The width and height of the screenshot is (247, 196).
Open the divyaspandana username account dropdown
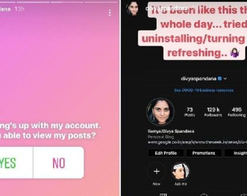(198, 78)
